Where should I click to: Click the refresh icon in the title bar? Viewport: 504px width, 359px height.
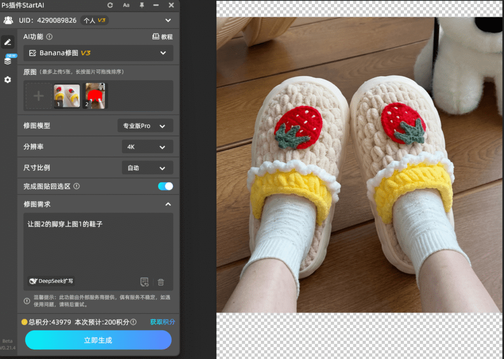point(110,5)
